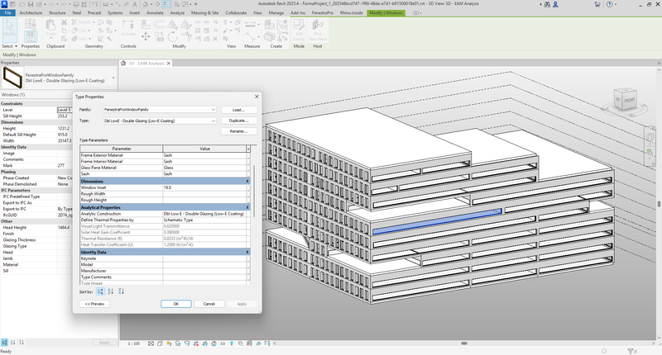662x355 pixels.
Task: Toggle associate button for Manufacturer row
Action: 248,271
